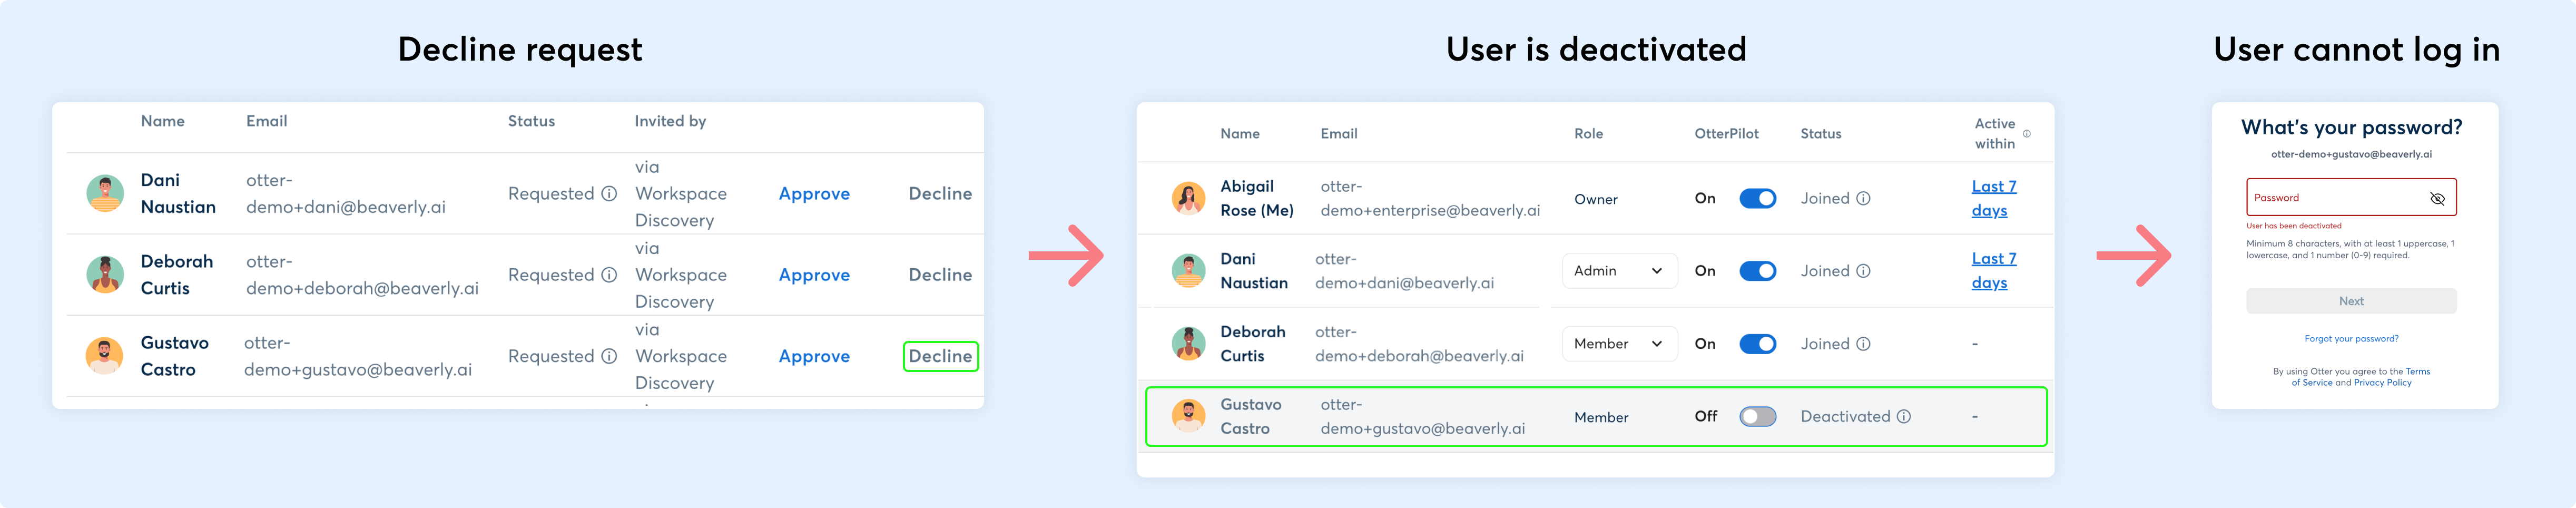The image size is (2576, 508).
Task: Open the Admin role dropdown for Dani
Action: 1619,271
